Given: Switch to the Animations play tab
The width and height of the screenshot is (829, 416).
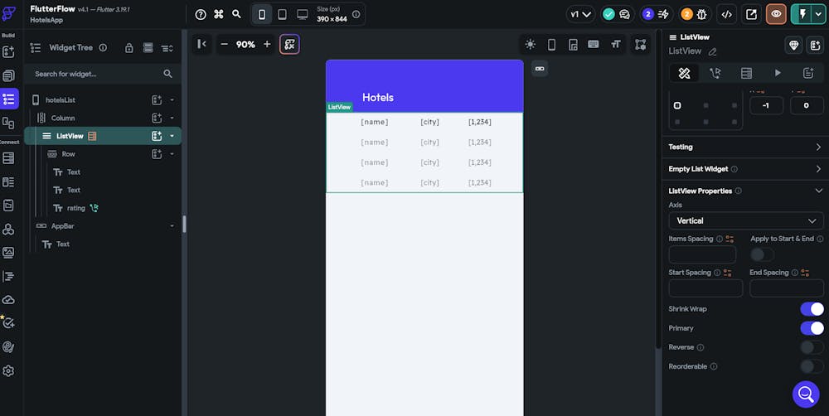Looking at the screenshot, I should click(778, 73).
